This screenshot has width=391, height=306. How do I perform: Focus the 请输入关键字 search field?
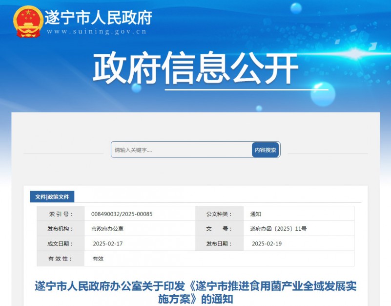(x=182, y=150)
